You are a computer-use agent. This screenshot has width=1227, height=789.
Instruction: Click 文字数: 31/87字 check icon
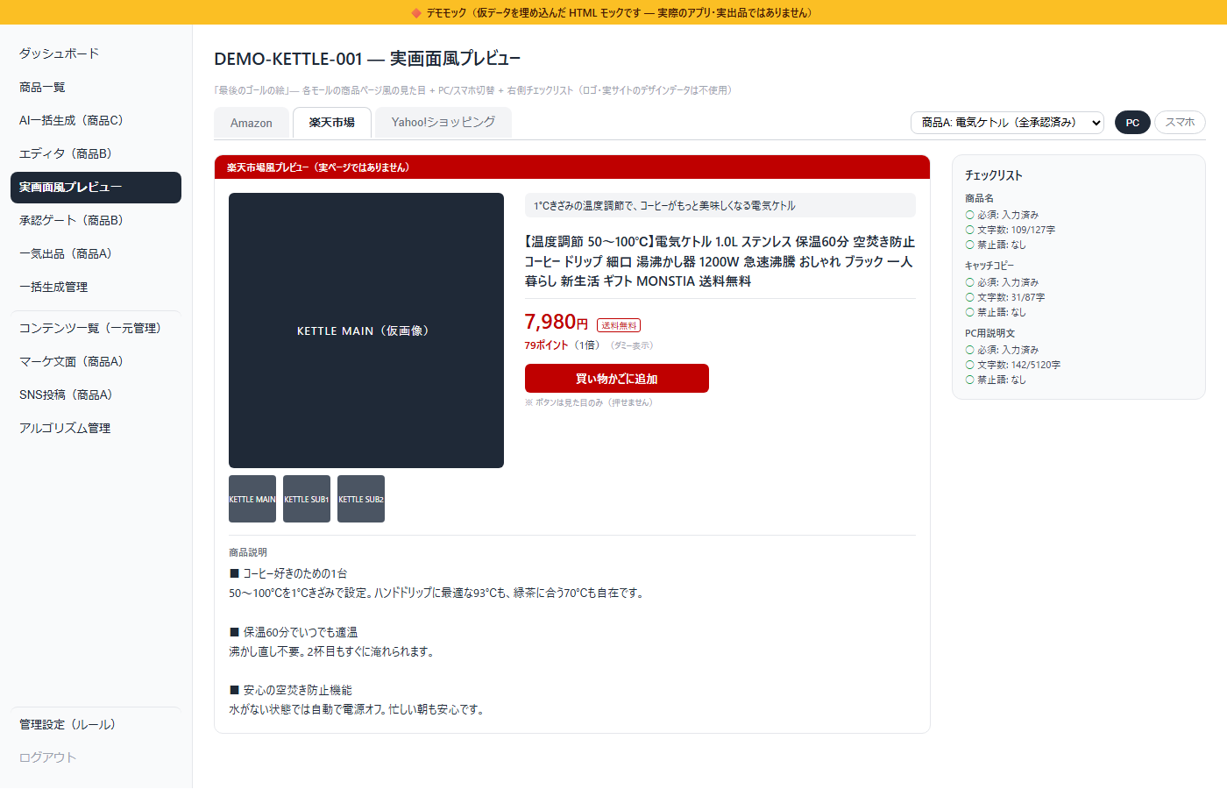(x=970, y=297)
